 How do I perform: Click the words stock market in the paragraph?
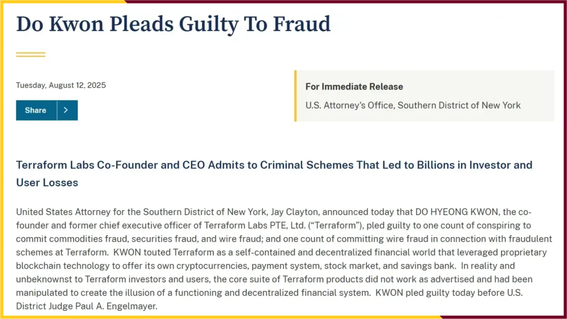pos(350,266)
